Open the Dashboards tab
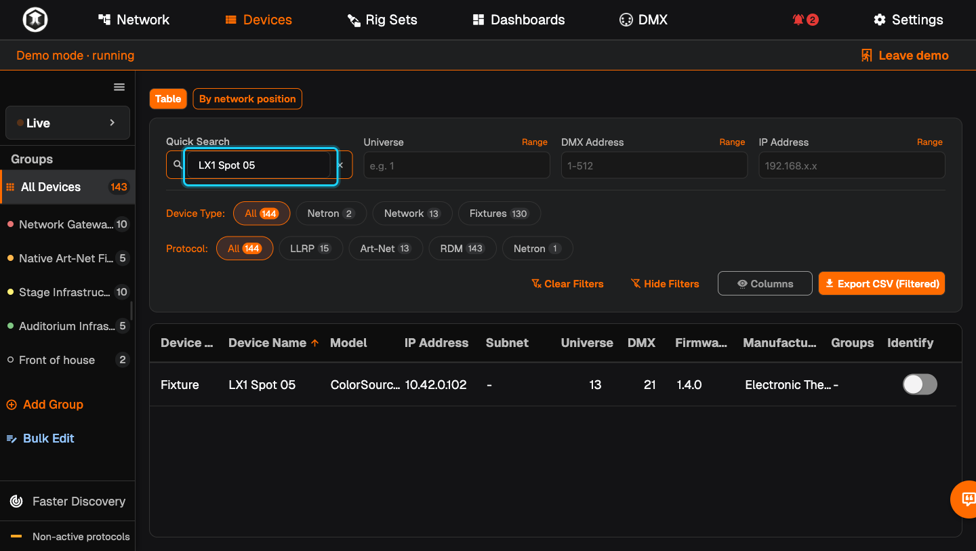976x551 pixels. point(519,20)
